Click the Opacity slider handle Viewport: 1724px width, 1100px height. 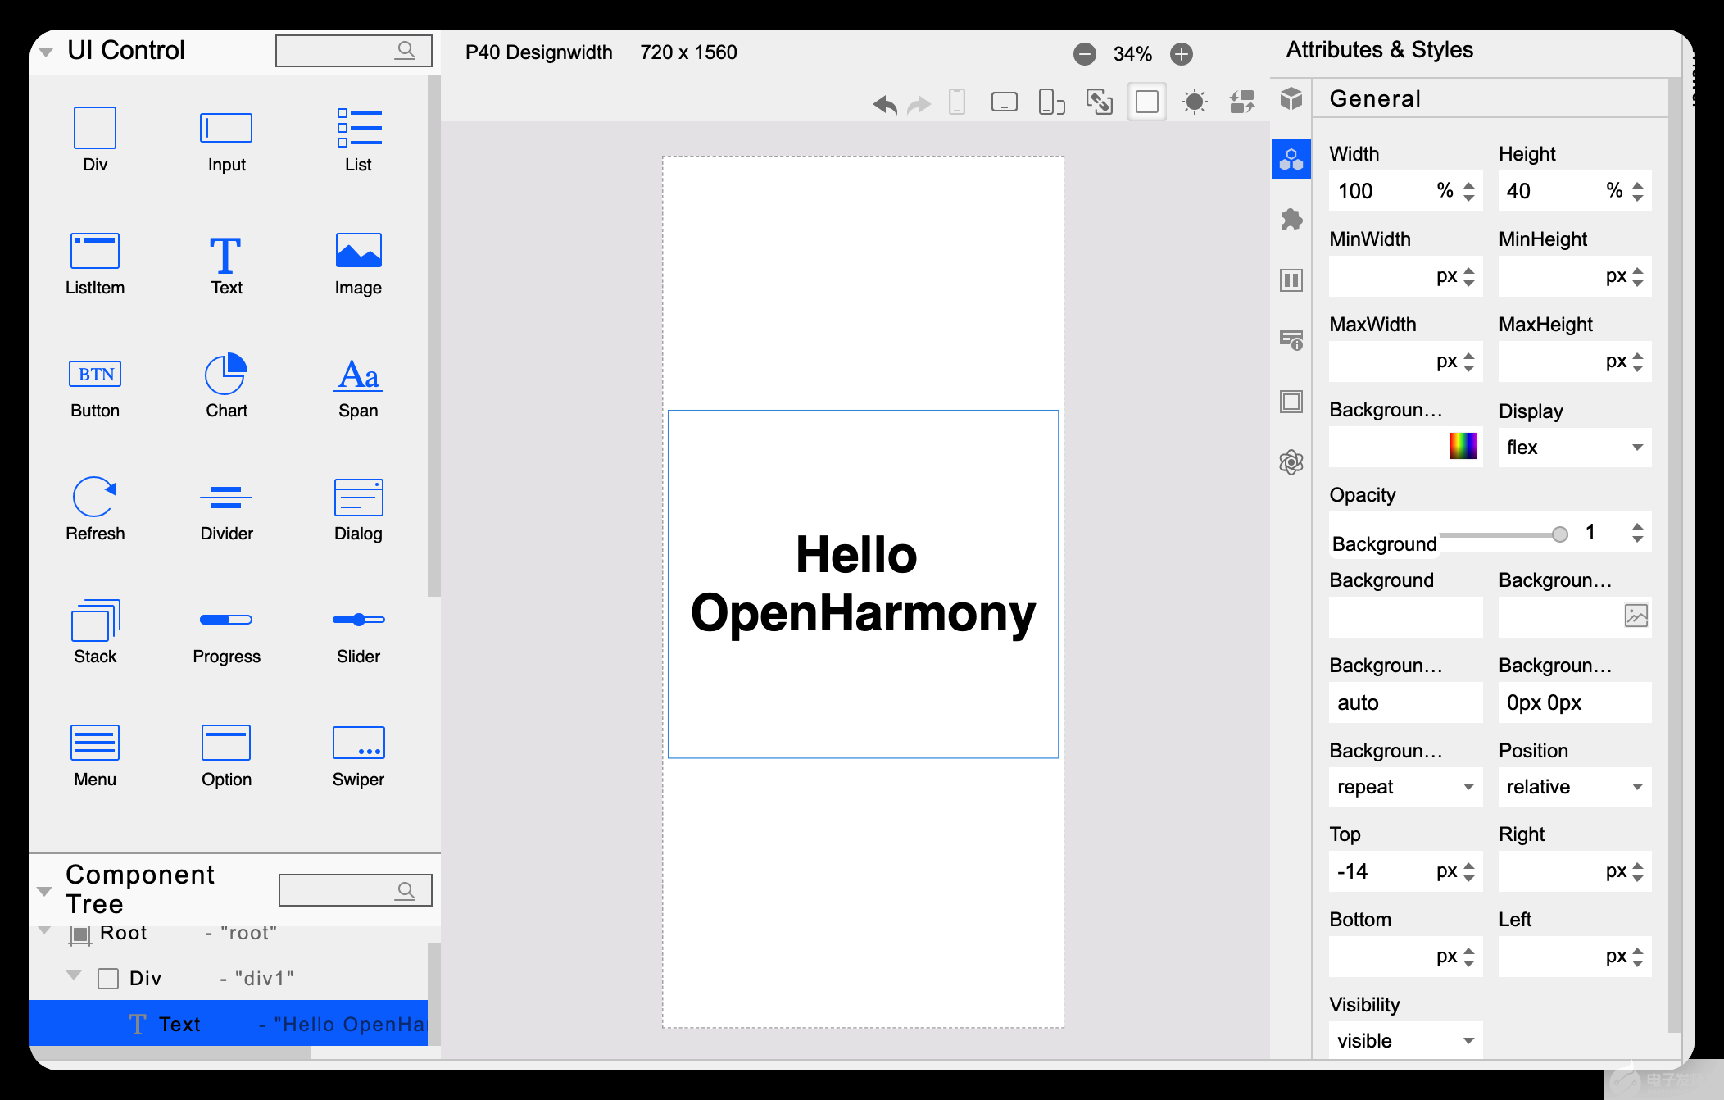pyautogui.click(x=1560, y=534)
